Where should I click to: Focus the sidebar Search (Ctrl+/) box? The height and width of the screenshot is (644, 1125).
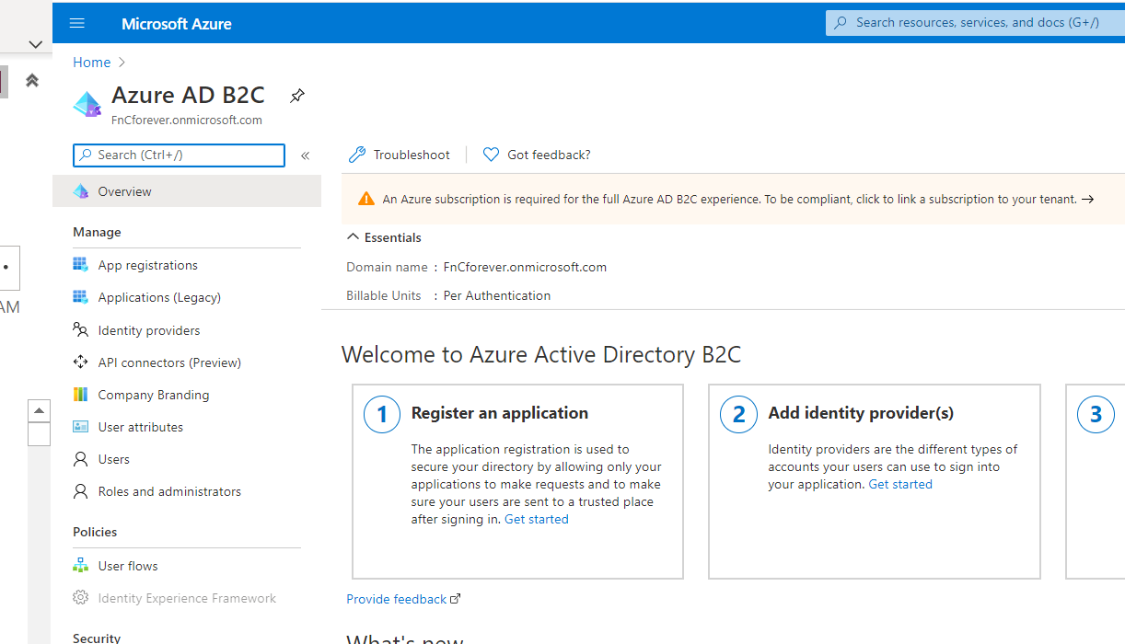[x=179, y=155]
